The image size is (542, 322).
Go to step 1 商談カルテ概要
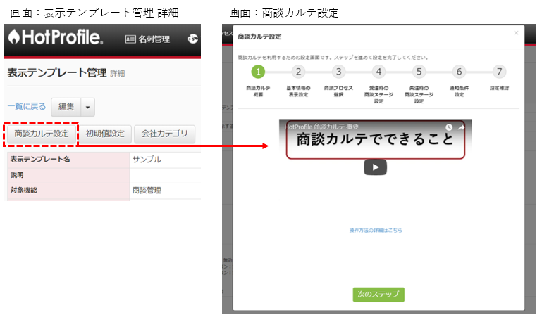(x=258, y=72)
